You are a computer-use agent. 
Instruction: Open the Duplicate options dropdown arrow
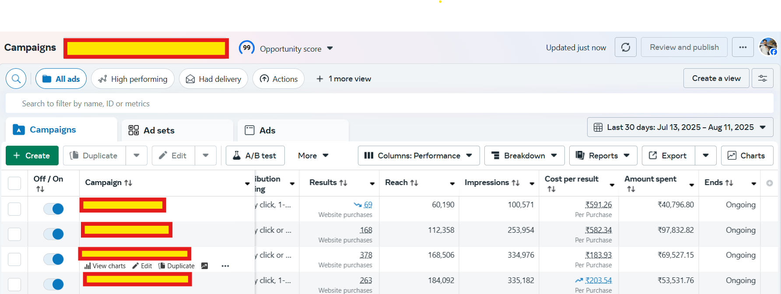point(137,155)
